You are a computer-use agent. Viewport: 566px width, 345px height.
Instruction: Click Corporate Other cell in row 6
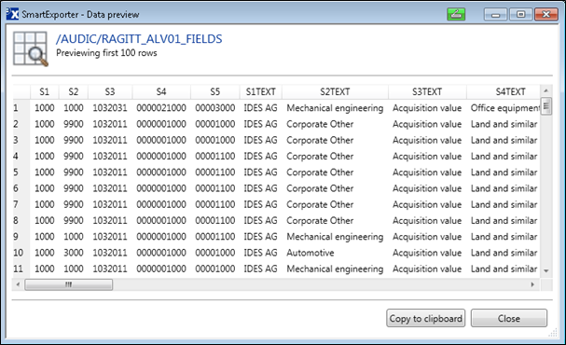[335, 188]
